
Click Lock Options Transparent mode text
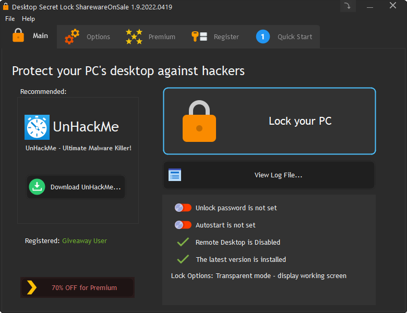click(258, 275)
